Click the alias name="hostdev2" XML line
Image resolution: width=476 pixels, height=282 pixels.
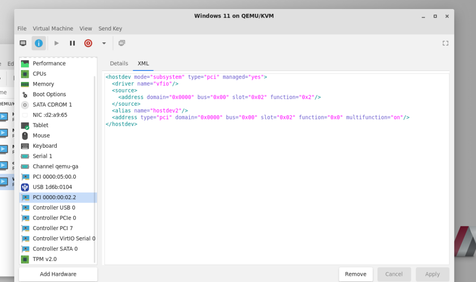pos(150,111)
